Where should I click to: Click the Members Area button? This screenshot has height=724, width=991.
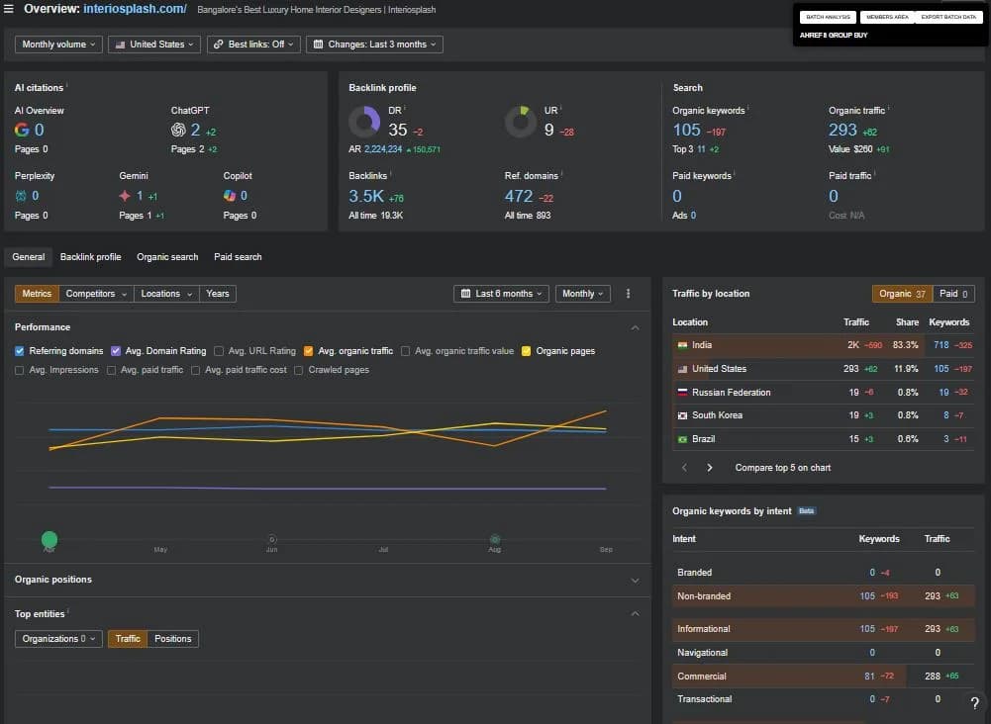click(887, 17)
